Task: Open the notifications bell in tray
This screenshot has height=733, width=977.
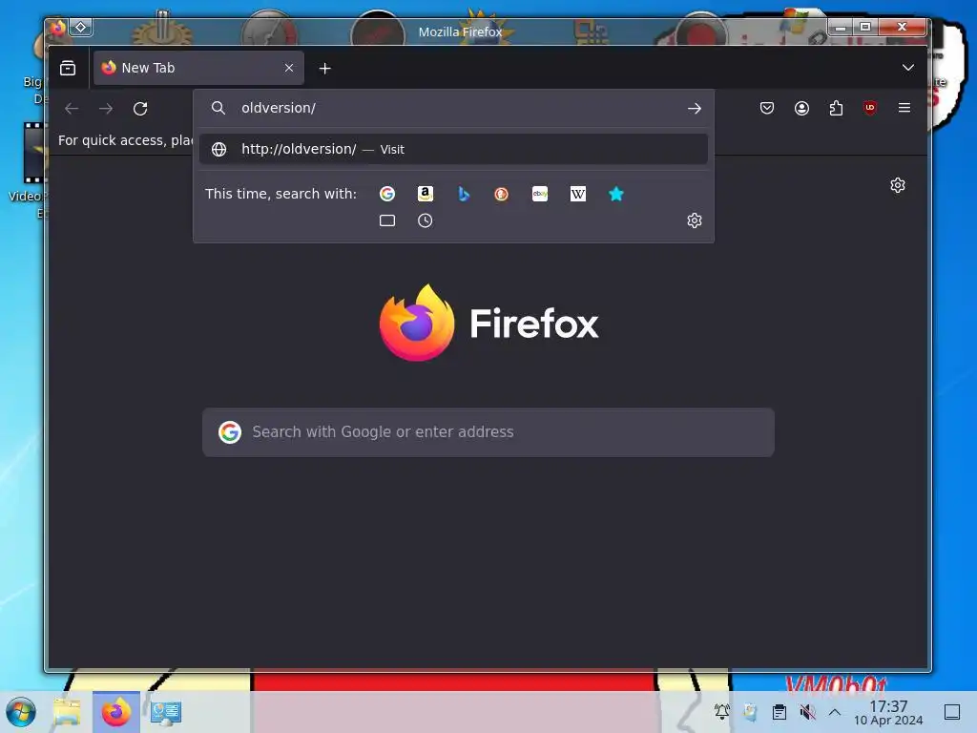Action: (x=722, y=711)
